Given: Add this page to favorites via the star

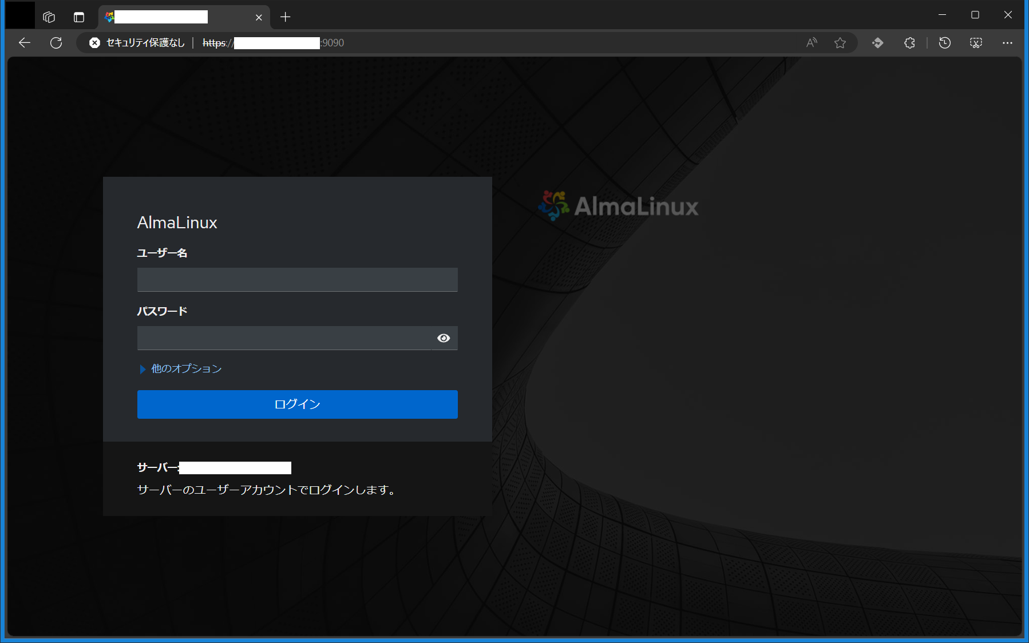Looking at the screenshot, I should tap(840, 42).
